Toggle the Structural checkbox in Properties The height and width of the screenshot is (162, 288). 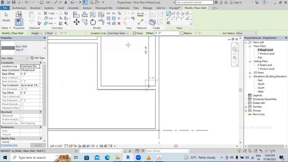click(x=22, y=116)
